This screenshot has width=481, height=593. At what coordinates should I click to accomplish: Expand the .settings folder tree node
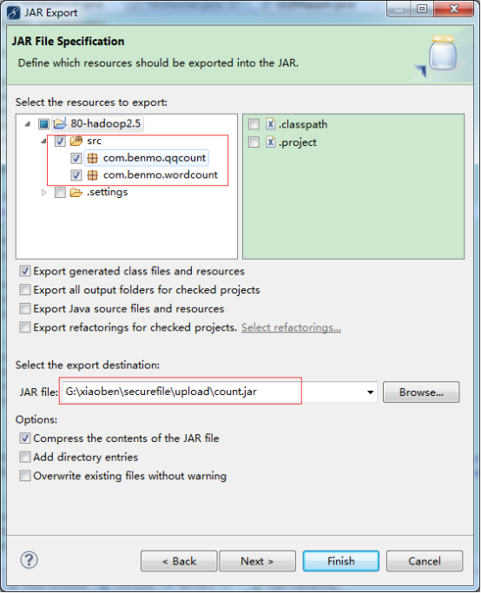point(44,193)
